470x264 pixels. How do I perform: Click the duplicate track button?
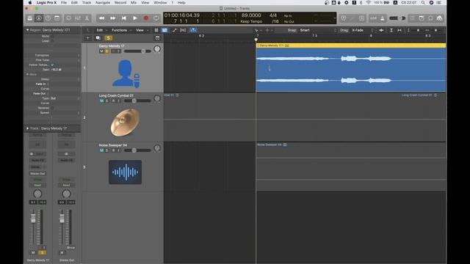pos(98,38)
